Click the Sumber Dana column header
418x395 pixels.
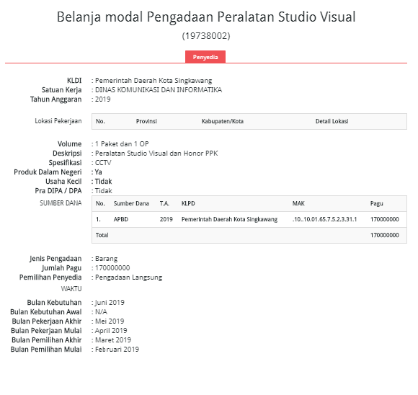(x=131, y=203)
